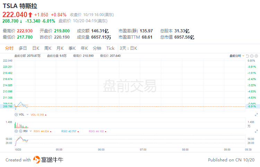The height and width of the screenshot is (167, 260).
Task: Expand the RSI panel to fullscreen
Action: coord(256,131)
